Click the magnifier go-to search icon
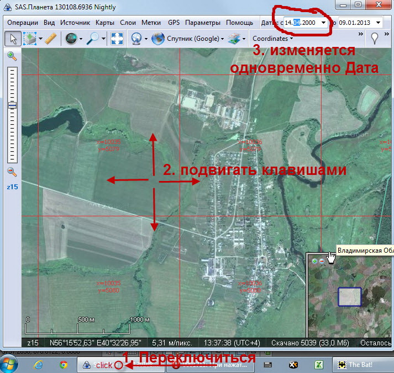 click(92, 39)
